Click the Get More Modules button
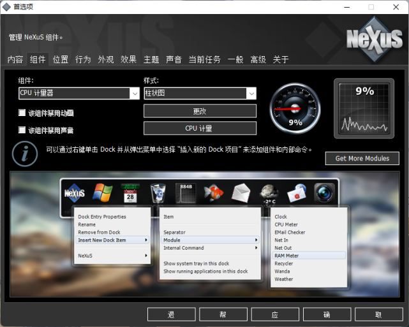 [362, 159]
